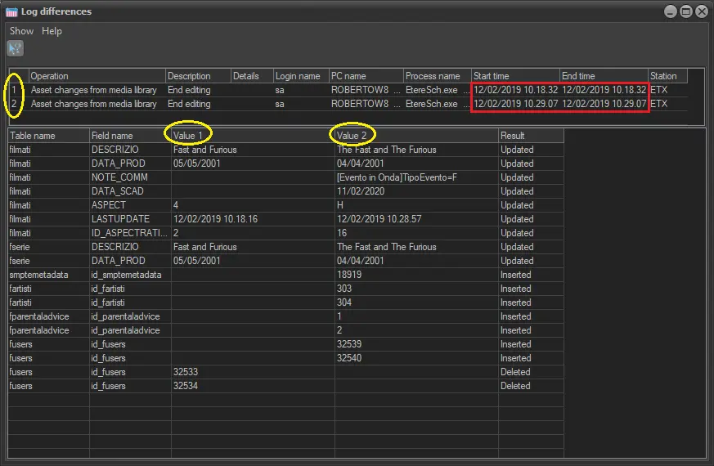This screenshot has height=466, width=714.
Task: Click the Table name column header
Action: [48, 136]
